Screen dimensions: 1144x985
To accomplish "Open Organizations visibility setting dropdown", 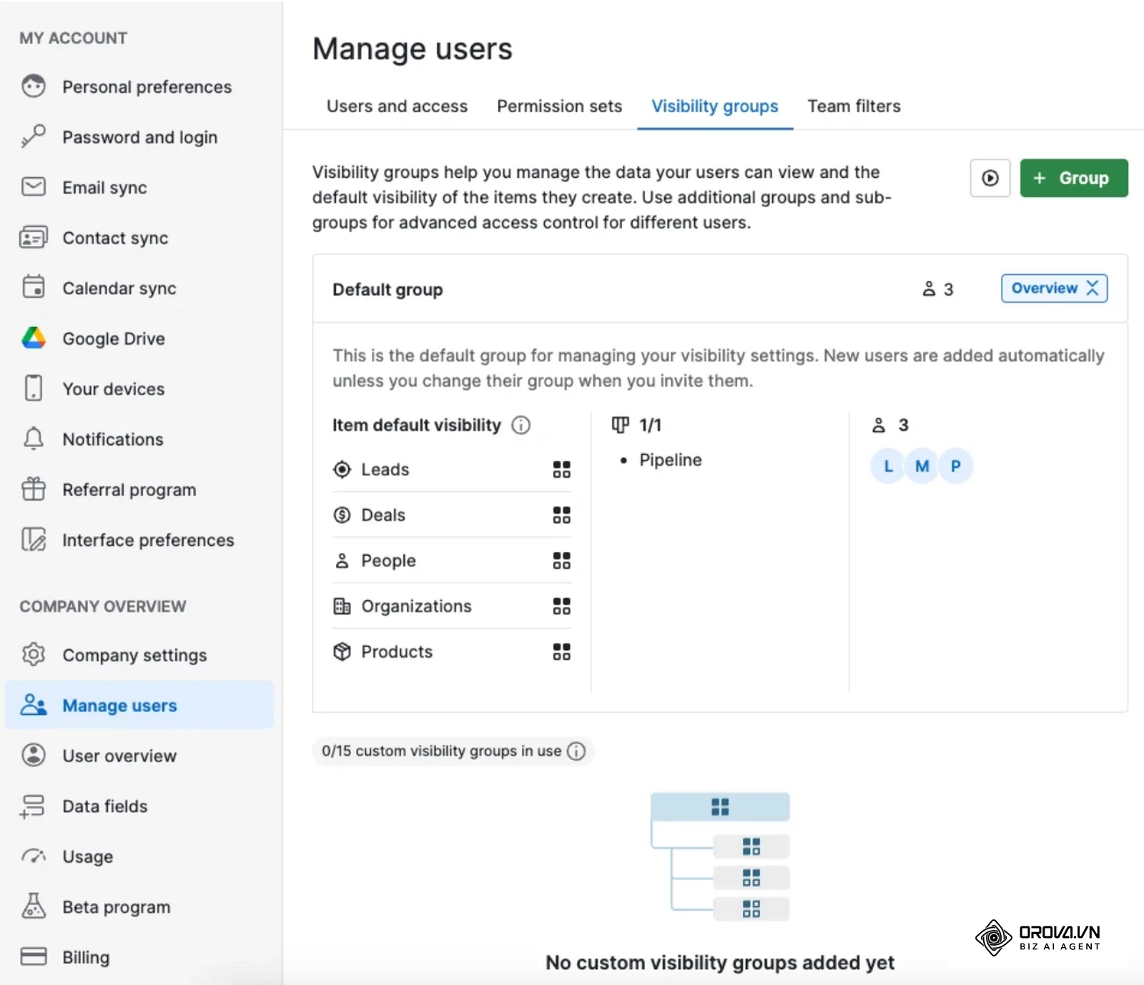I will 561,606.
